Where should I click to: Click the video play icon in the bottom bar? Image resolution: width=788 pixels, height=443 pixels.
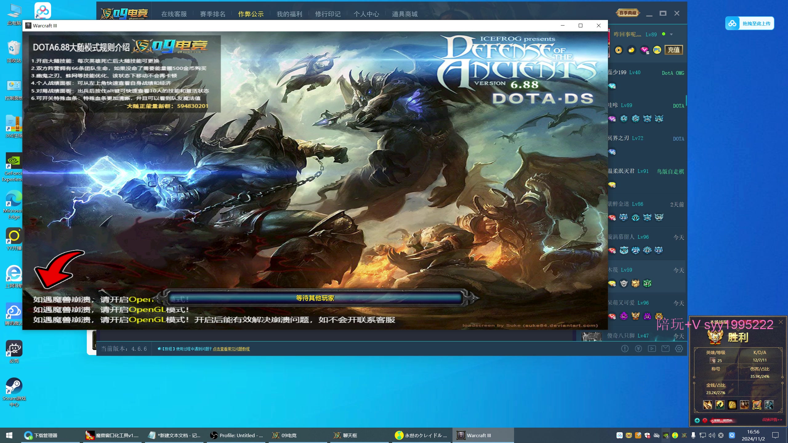pos(652,349)
